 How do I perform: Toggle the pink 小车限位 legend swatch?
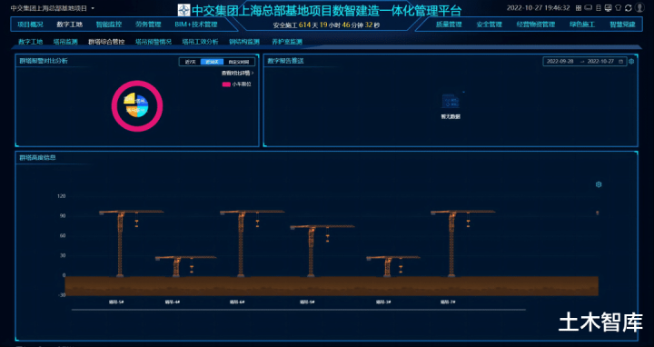[226, 84]
